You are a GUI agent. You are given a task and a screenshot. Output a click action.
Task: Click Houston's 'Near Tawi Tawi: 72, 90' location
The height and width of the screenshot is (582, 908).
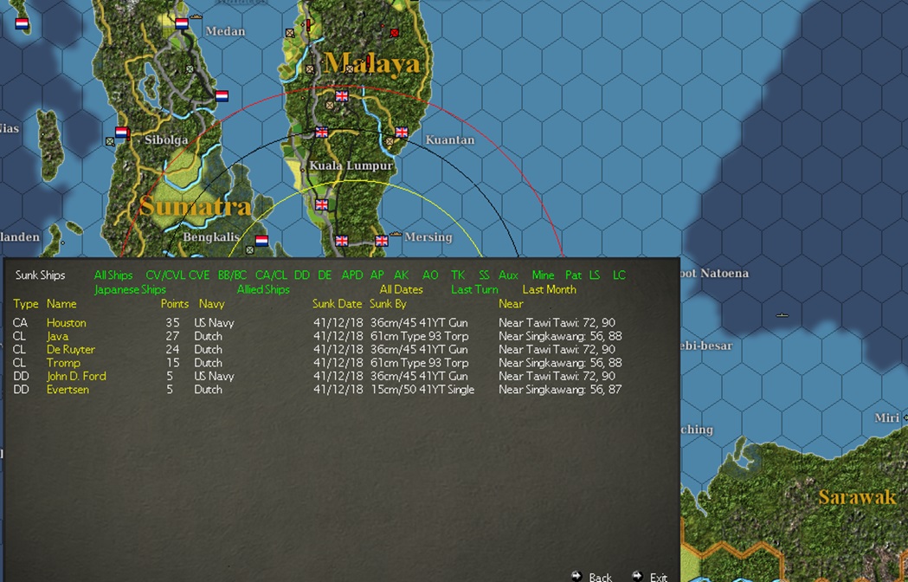557,323
